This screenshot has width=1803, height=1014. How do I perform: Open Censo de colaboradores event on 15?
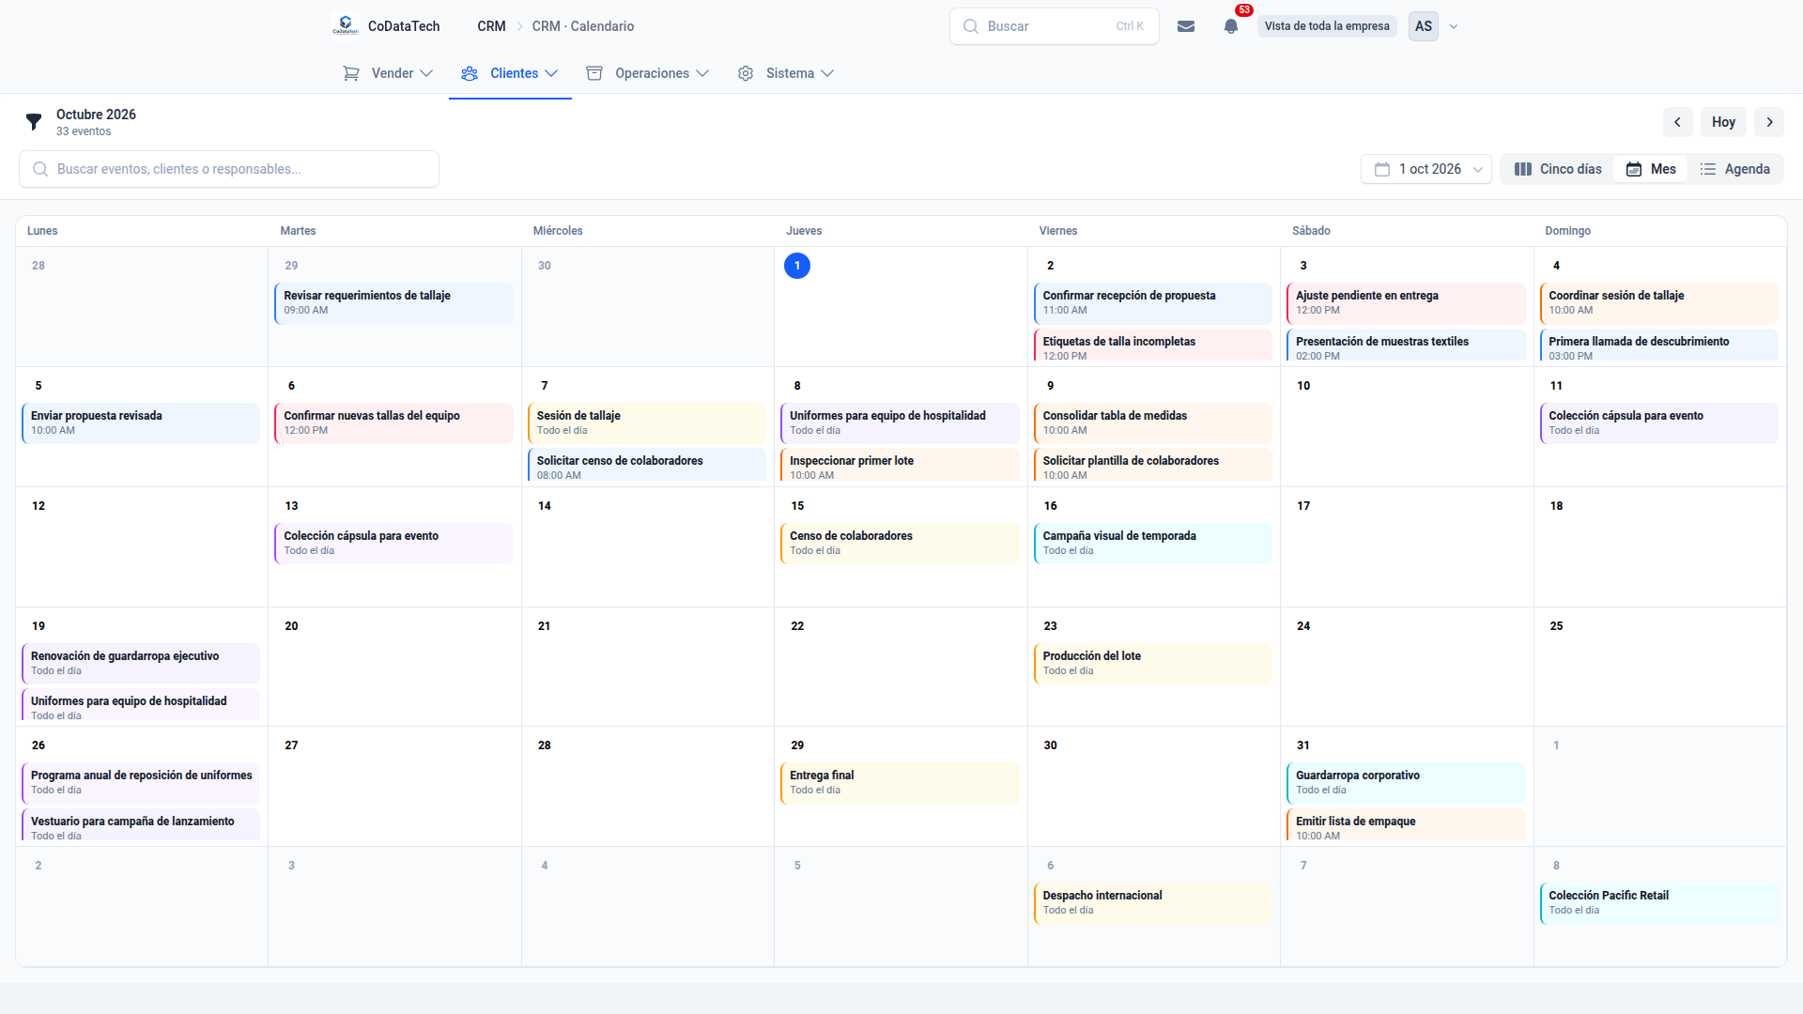(x=900, y=543)
